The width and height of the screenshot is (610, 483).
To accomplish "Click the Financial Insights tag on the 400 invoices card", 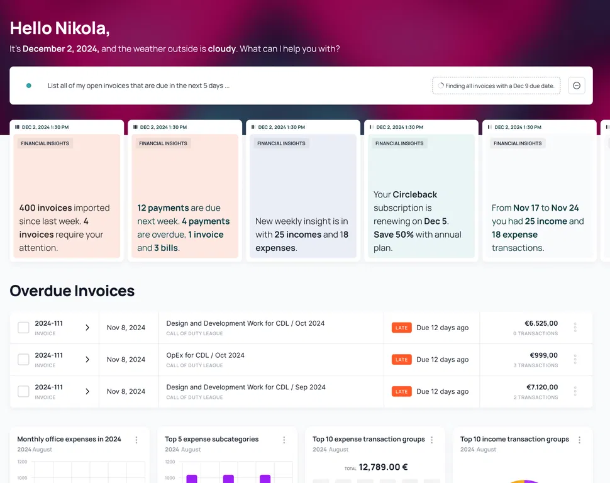I will point(45,143).
